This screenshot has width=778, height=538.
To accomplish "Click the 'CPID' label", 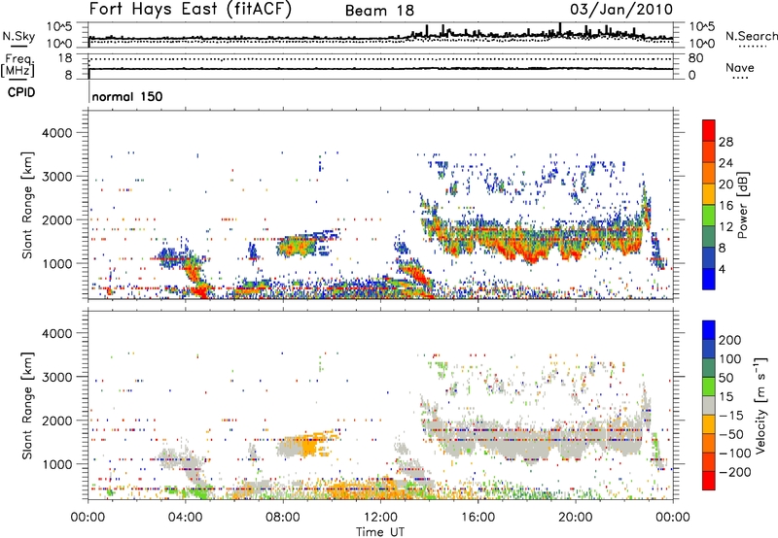I will (21, 92).
